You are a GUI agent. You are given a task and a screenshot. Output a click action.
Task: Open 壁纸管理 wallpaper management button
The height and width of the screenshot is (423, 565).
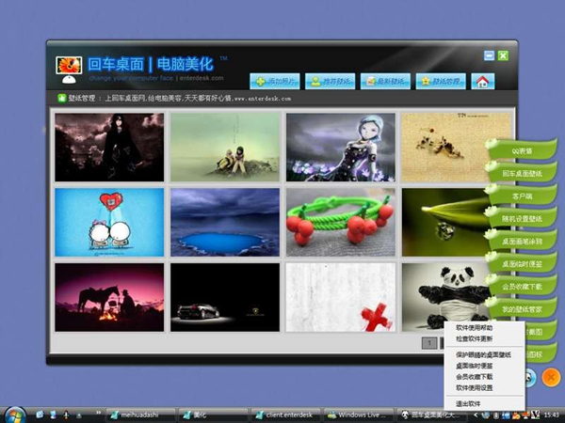click(x=441, y=81)
